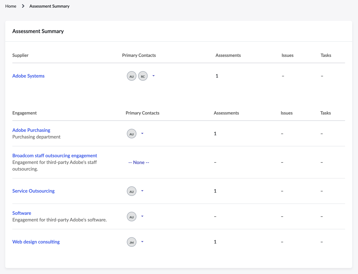Click the breadcrumb chevron separator icon
Screen dimensions: 358x274
pyautogui.click(x=23, y=6)
